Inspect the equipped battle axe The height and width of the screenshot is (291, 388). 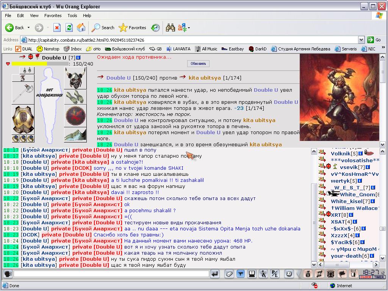(x=23, y=93)
